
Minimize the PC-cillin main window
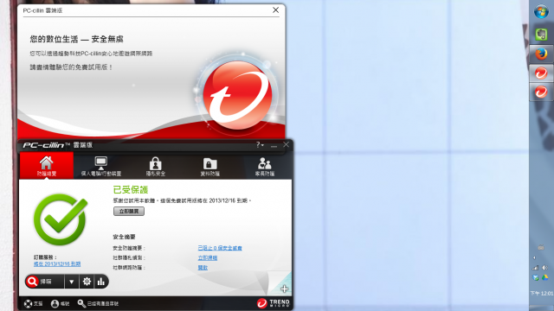[x=274, y=145]
